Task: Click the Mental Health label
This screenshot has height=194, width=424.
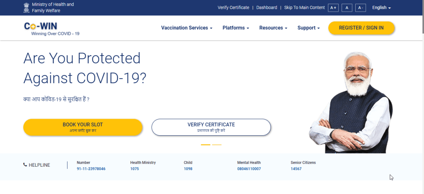Action: tap(249, 163)
